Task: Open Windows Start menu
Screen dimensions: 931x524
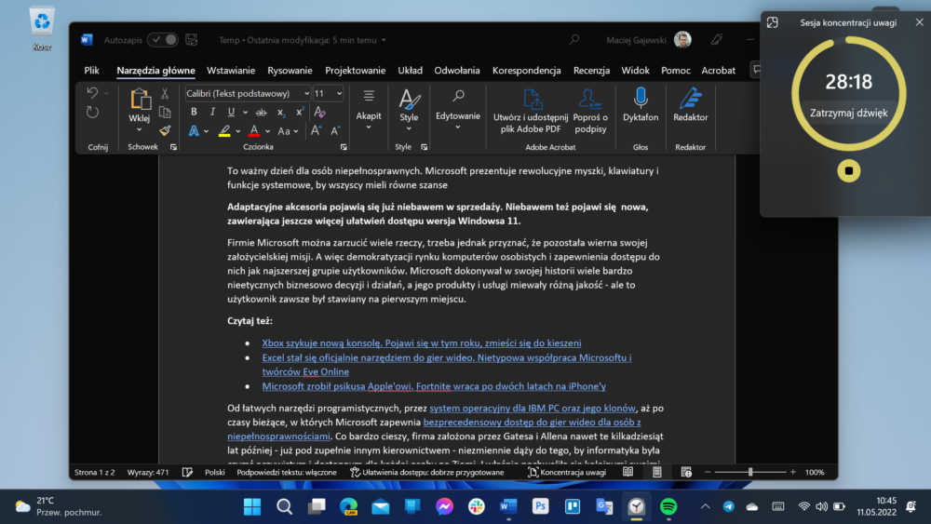Action: tap(252, 507)
